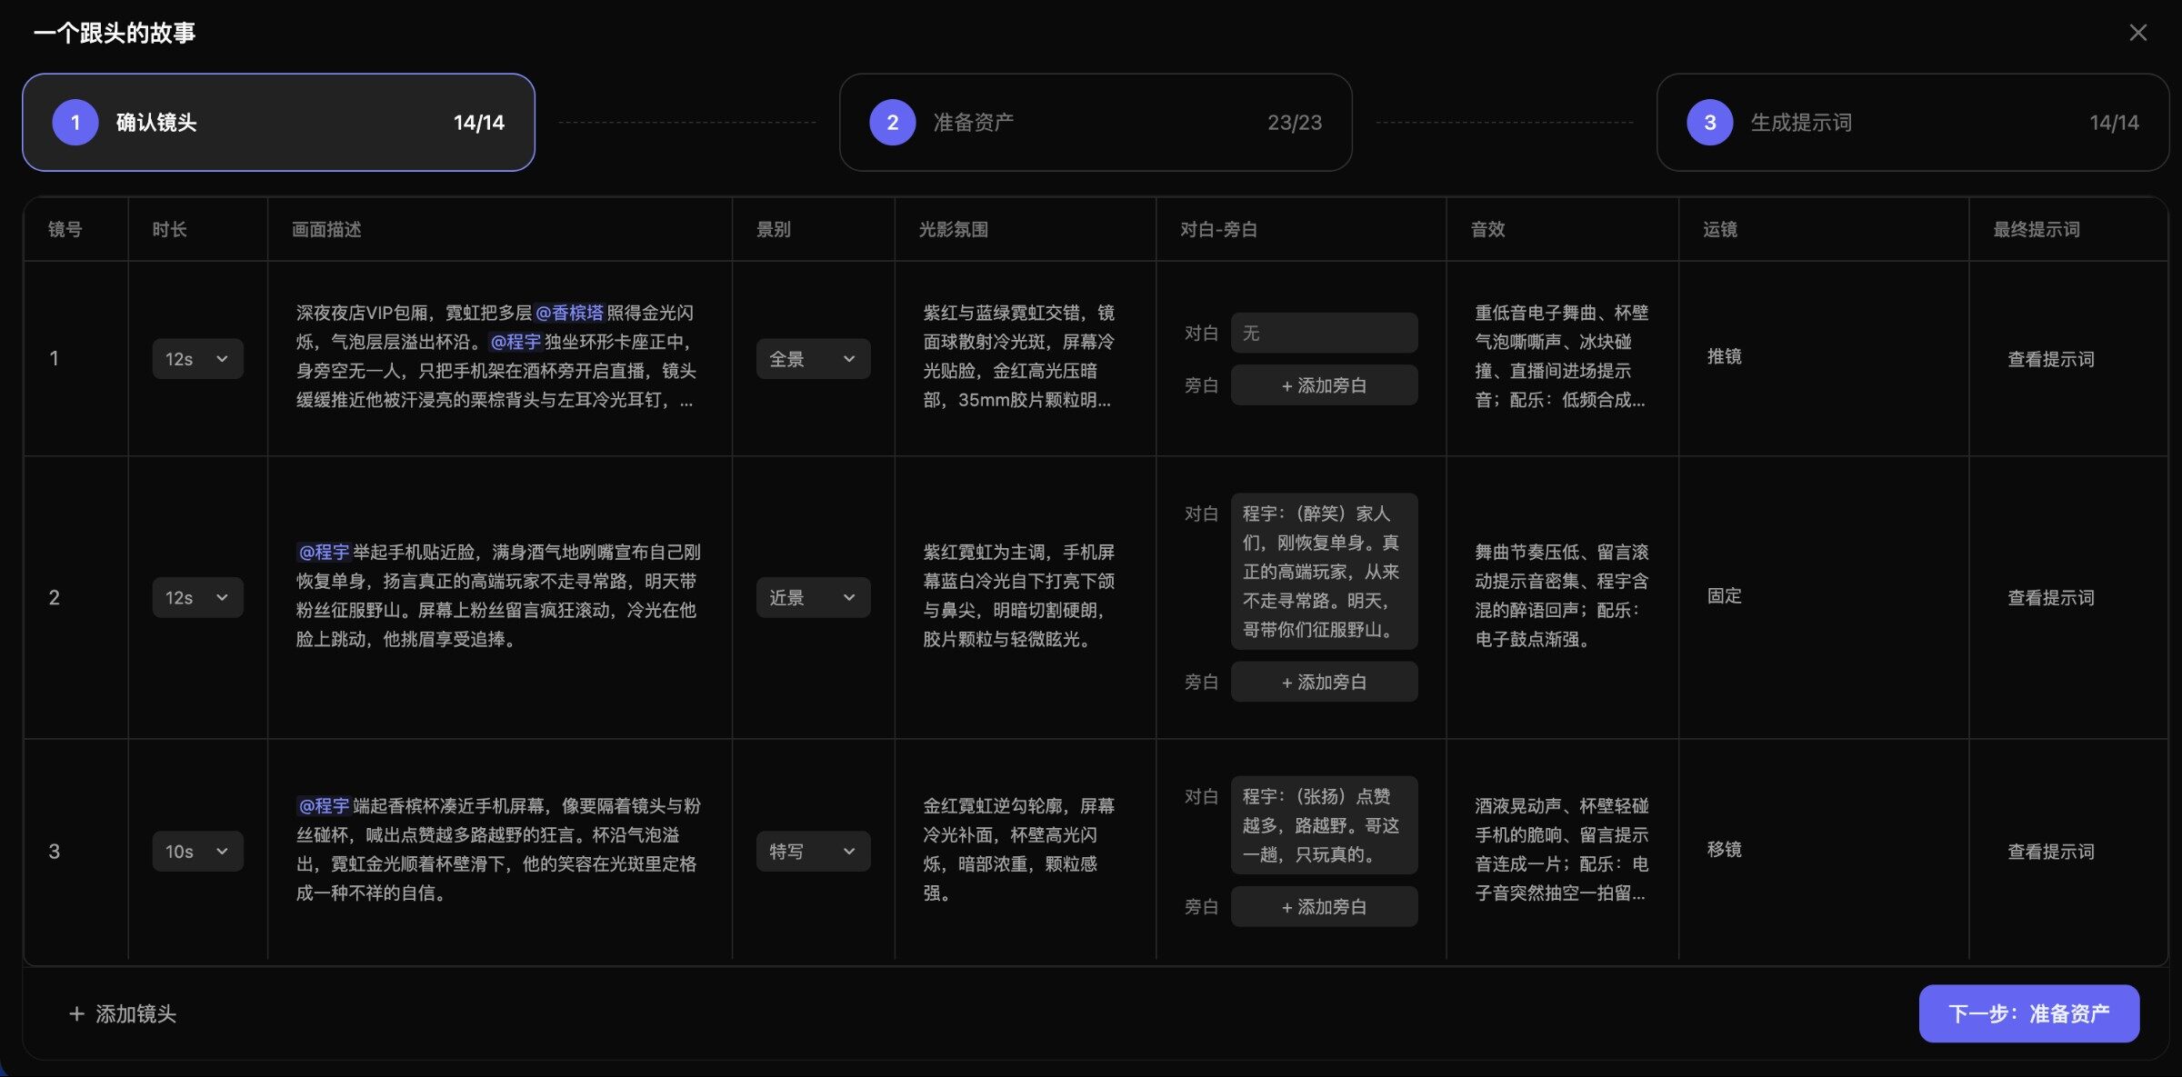Open 特写 shot size dropdown
Screen dimensions: 2182x1077
(x=813, y=852)
